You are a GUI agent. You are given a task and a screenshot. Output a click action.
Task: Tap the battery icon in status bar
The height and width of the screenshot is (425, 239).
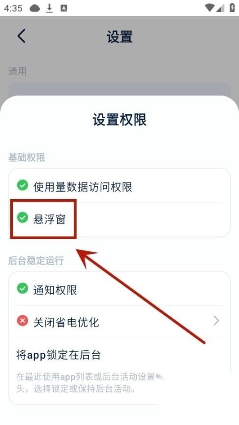(232, 8)
